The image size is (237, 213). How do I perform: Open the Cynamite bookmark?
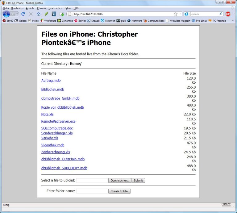tap(65, 21)
